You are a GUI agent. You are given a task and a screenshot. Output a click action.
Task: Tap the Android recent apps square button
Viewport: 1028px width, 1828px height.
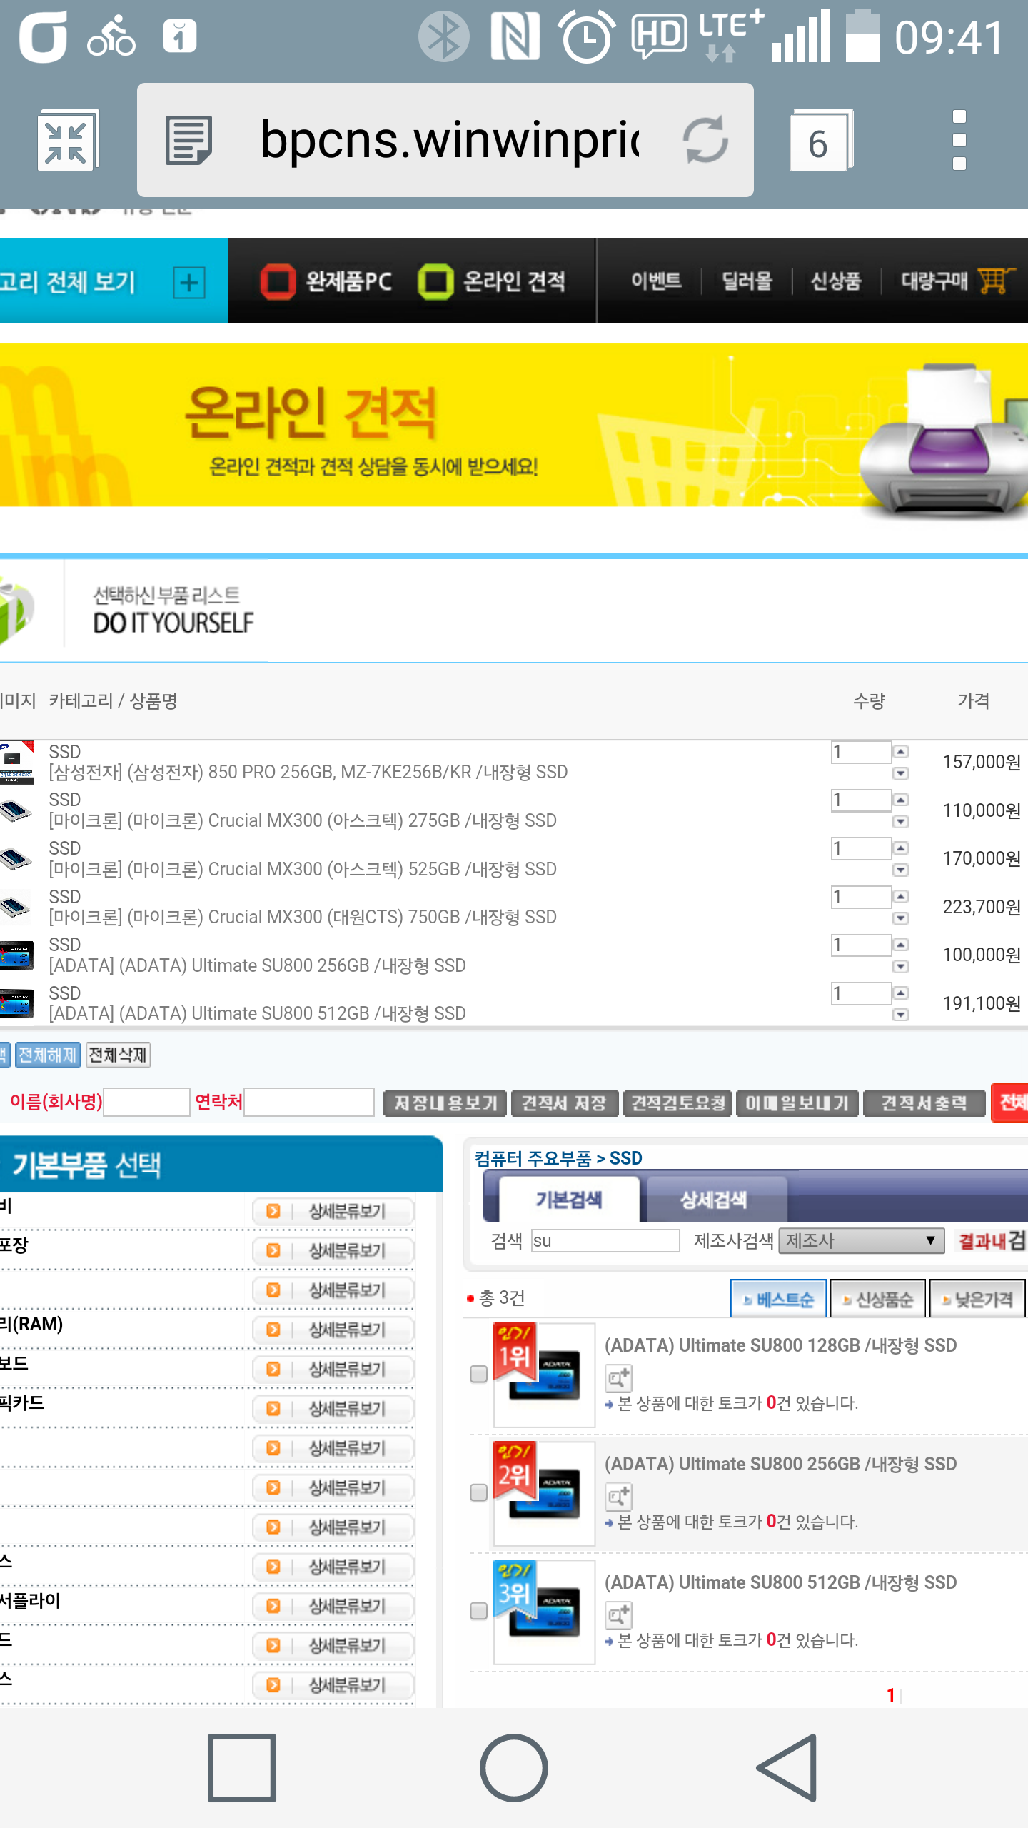tap(242, 1767)
